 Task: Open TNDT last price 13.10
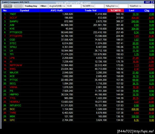pos(135,14)
